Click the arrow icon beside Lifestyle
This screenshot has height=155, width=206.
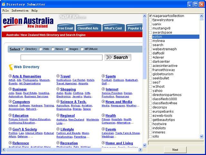point(58,129)
